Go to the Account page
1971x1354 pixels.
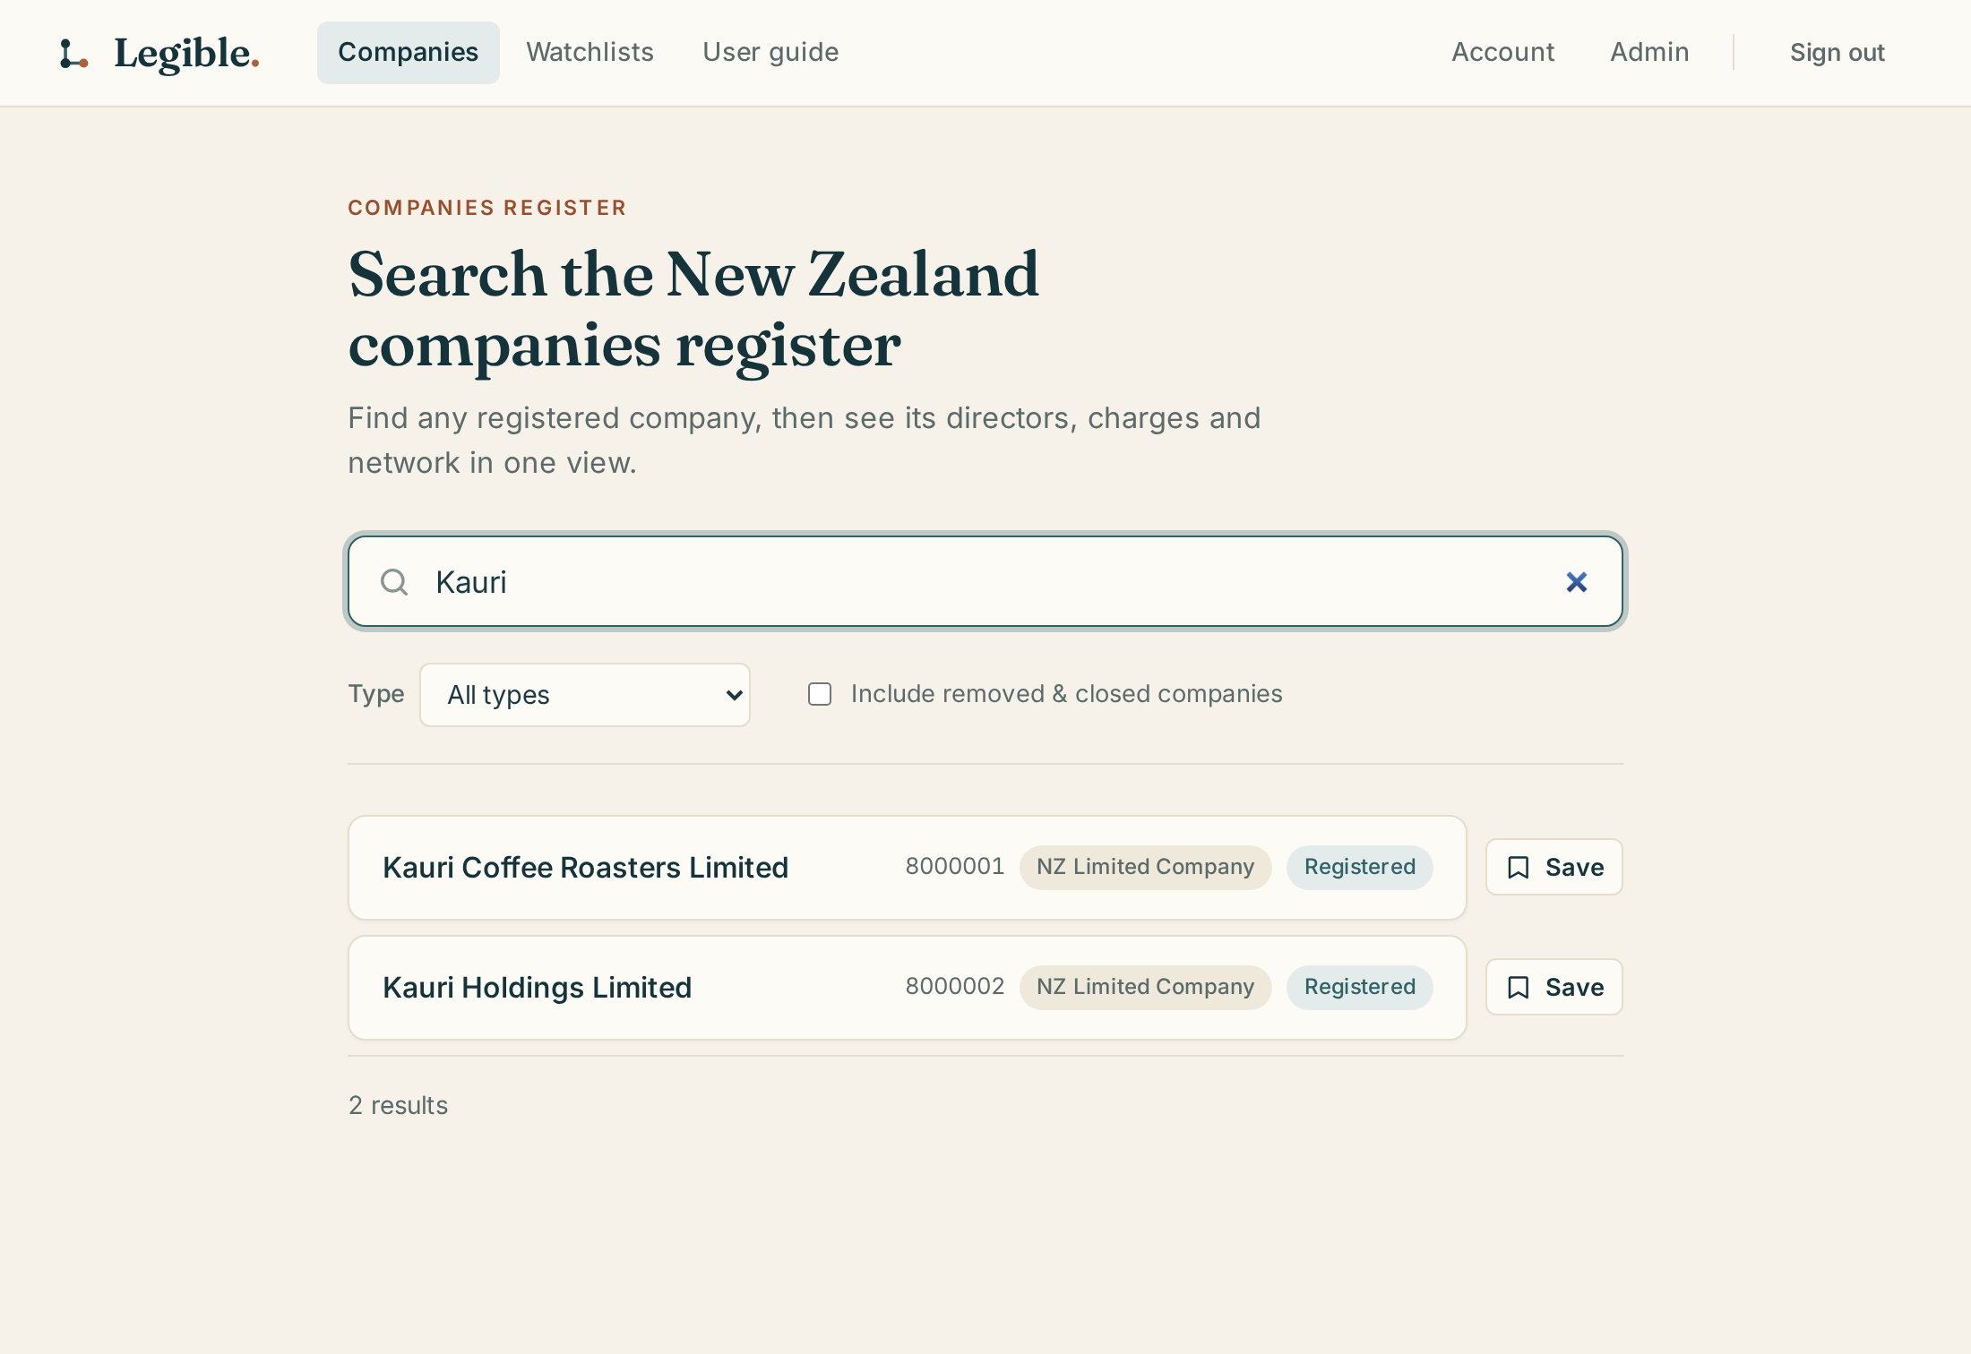[x=1503, y=53]
